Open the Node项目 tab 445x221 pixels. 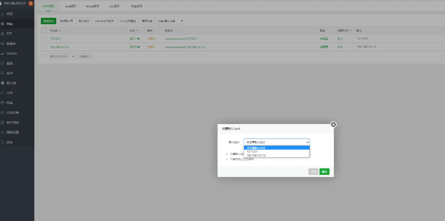click(92, 6)
